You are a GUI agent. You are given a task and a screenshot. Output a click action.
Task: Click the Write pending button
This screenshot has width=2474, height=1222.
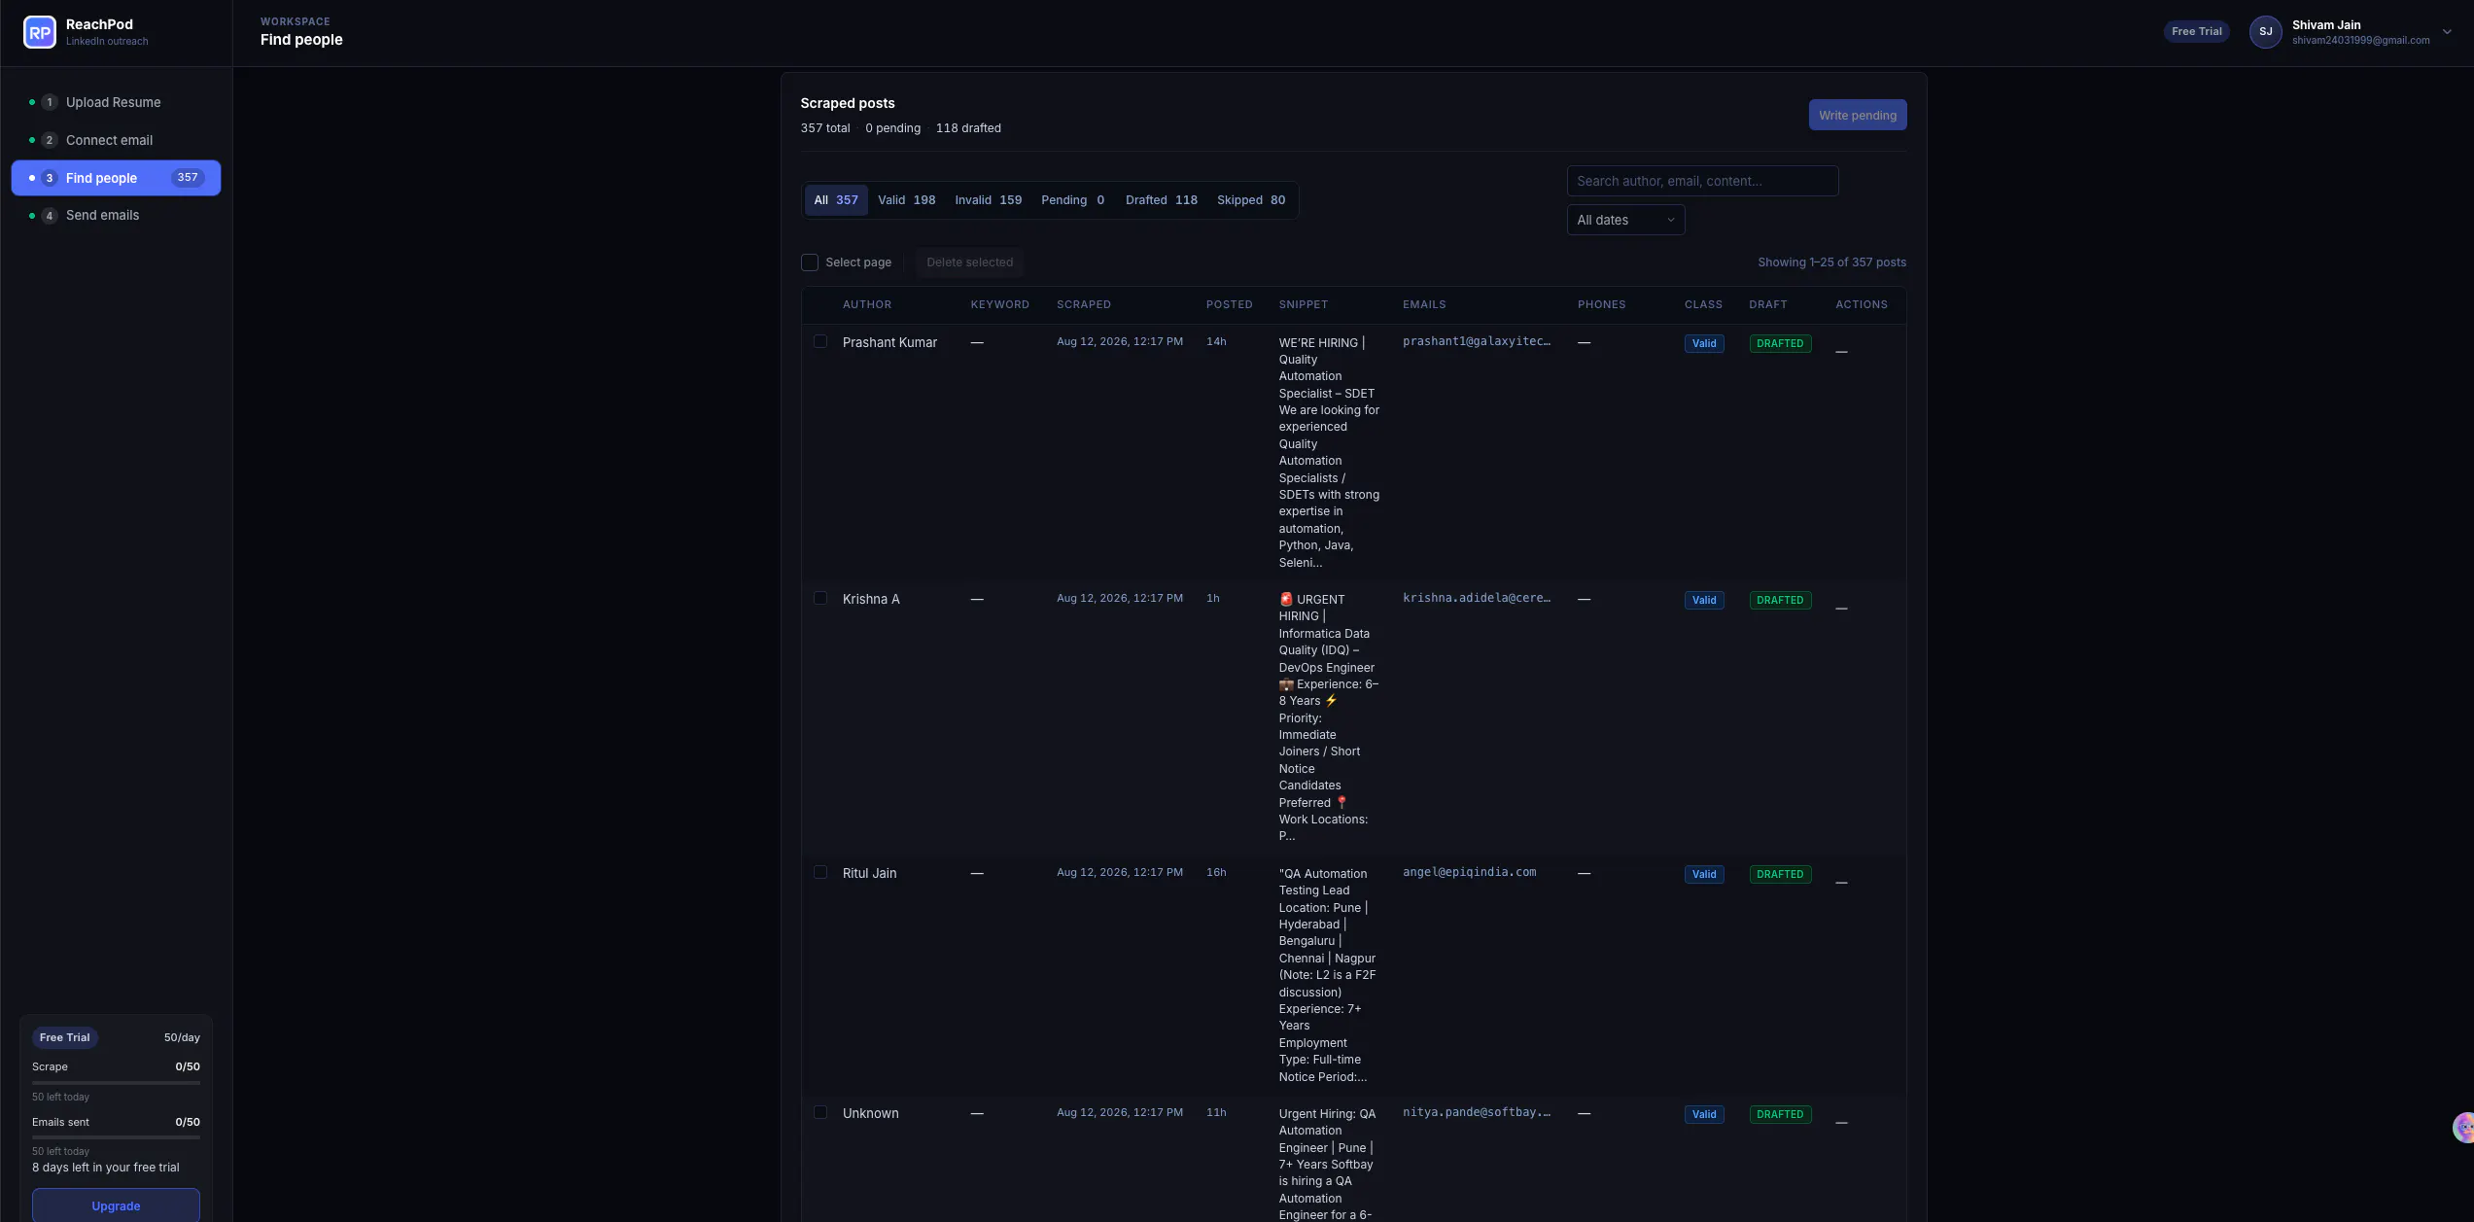(x=1857, y=115)
